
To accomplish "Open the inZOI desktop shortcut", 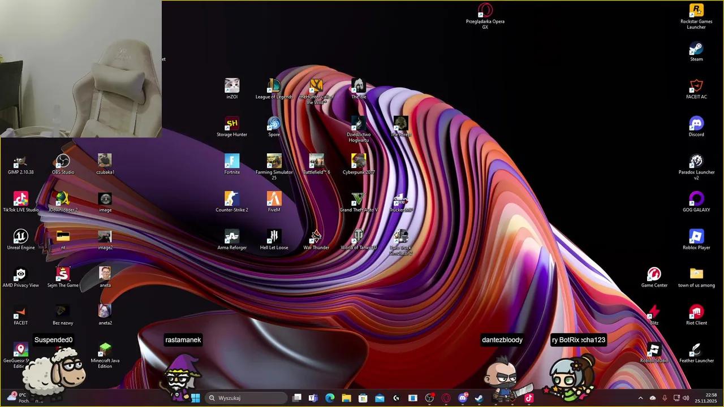I will (232, 89).
